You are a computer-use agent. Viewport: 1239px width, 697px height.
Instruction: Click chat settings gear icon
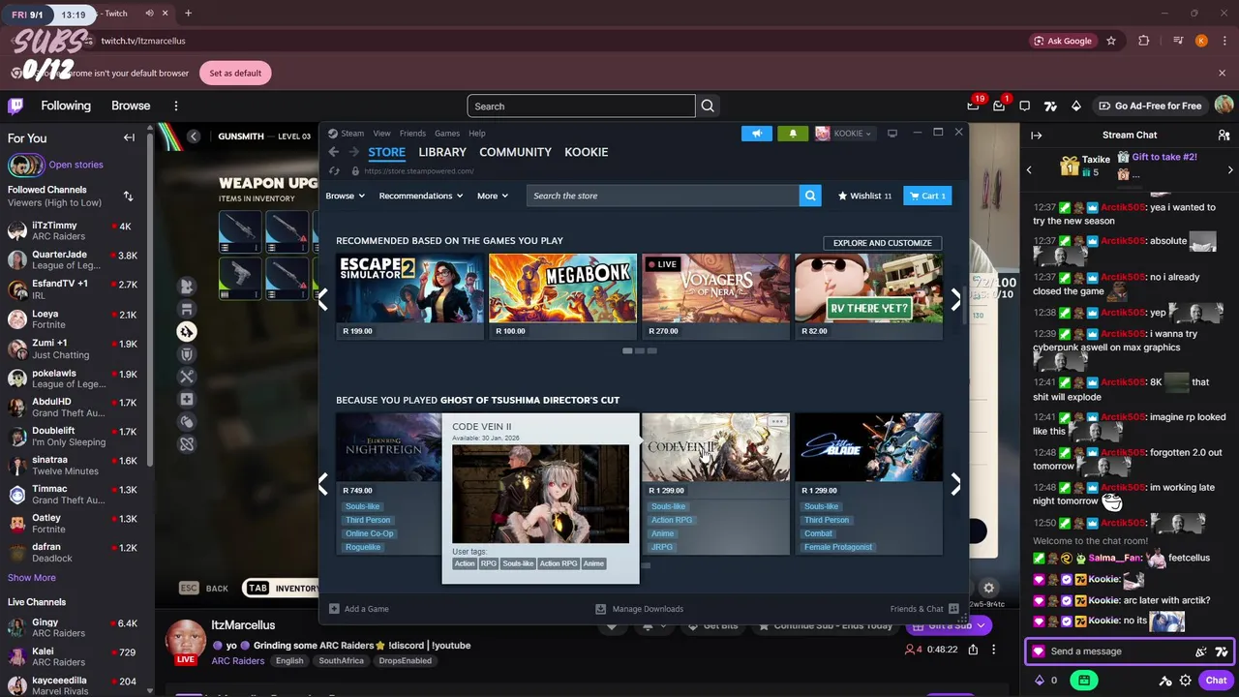(1186, 681)
